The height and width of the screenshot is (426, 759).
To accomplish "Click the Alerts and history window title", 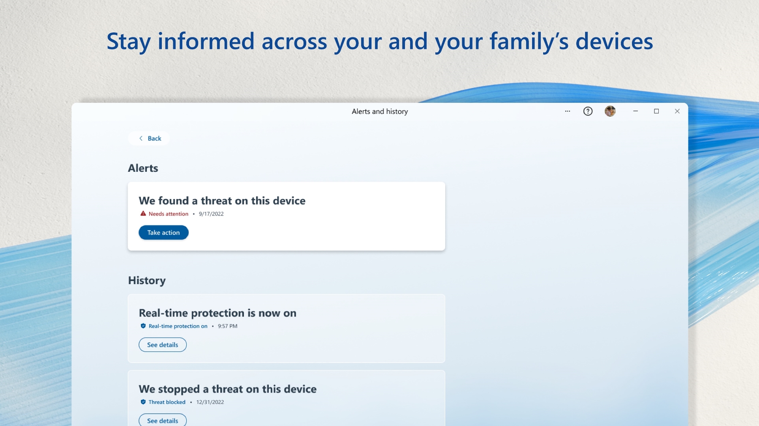I will 380,112.
